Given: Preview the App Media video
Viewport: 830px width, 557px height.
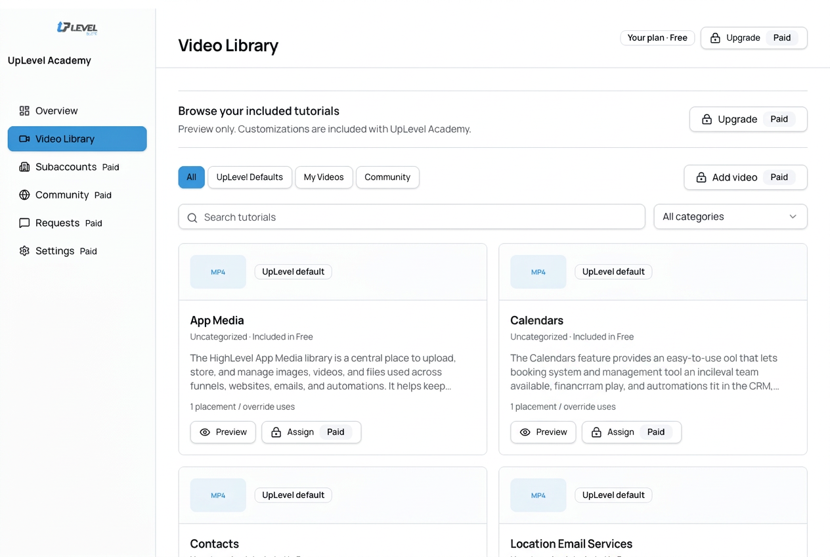Looking at the screenshot, I should tap(223, 432).
